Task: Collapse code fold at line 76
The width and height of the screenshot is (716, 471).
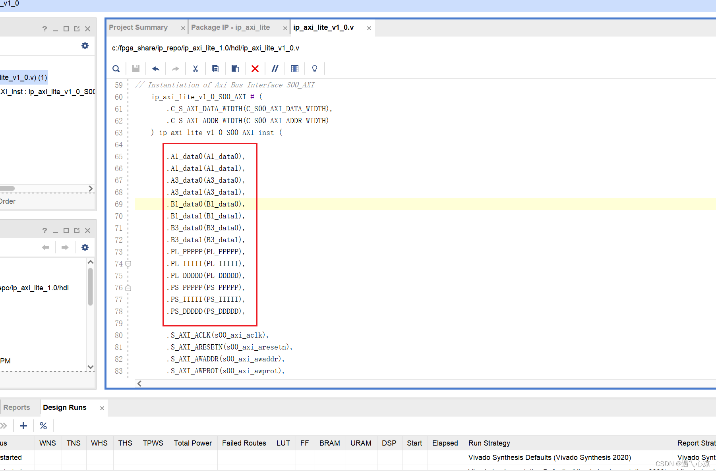Action: pyautogui.click(x=128, y=288)
